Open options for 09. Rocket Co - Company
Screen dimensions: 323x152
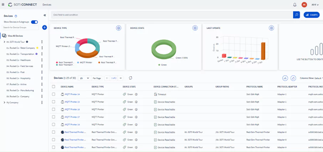tap(42, 96)
